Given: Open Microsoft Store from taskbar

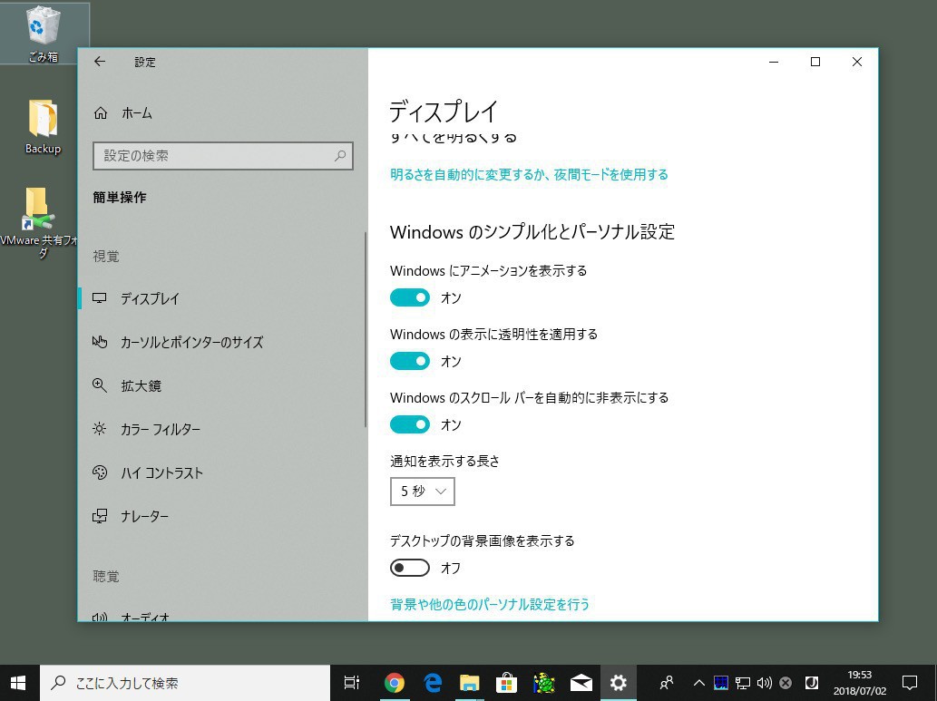Looking at the screenshot, I should click(x=506, y=683).
